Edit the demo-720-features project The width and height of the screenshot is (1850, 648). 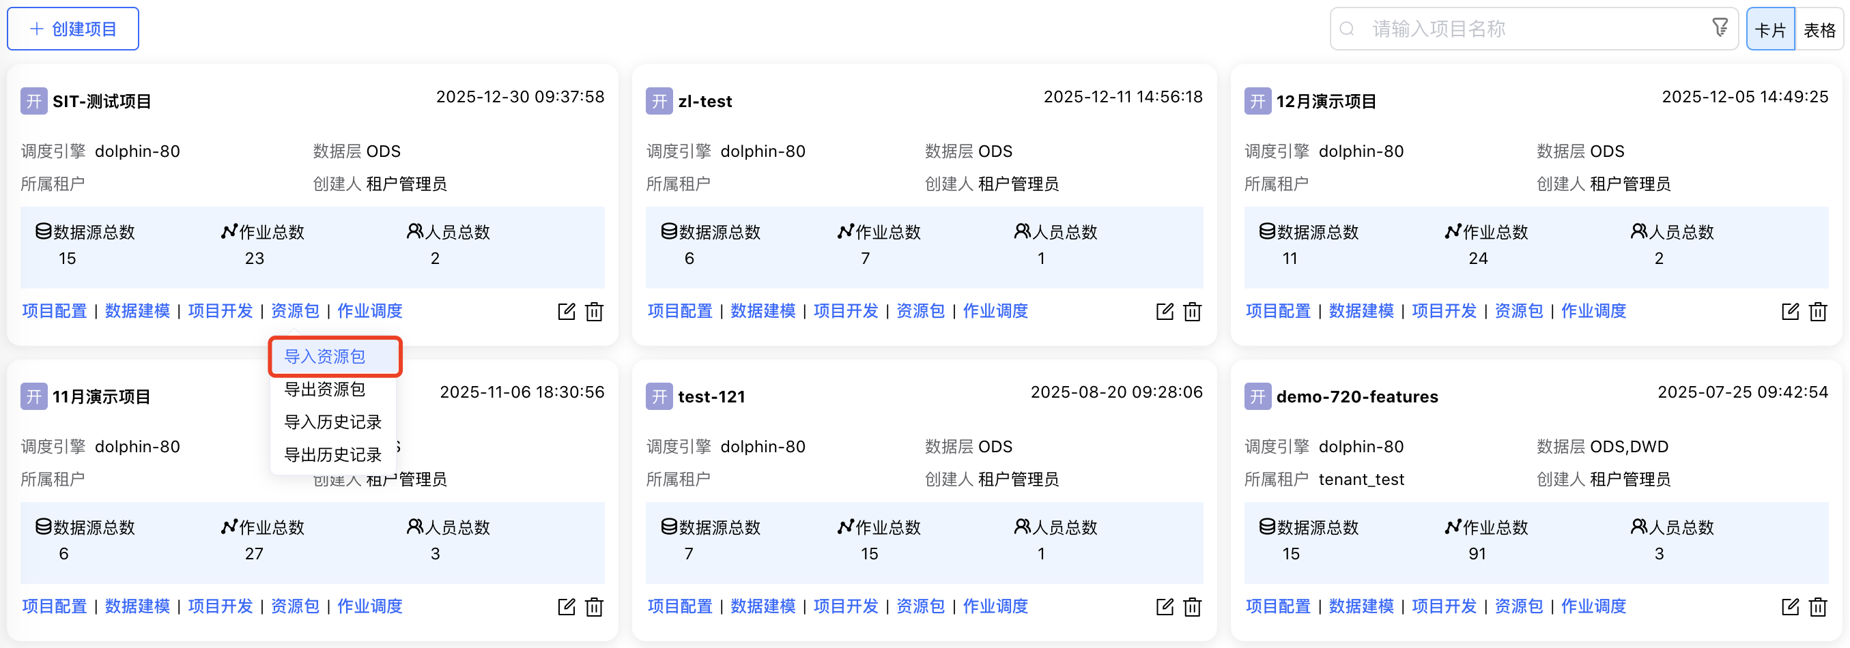pos(1790,607)
